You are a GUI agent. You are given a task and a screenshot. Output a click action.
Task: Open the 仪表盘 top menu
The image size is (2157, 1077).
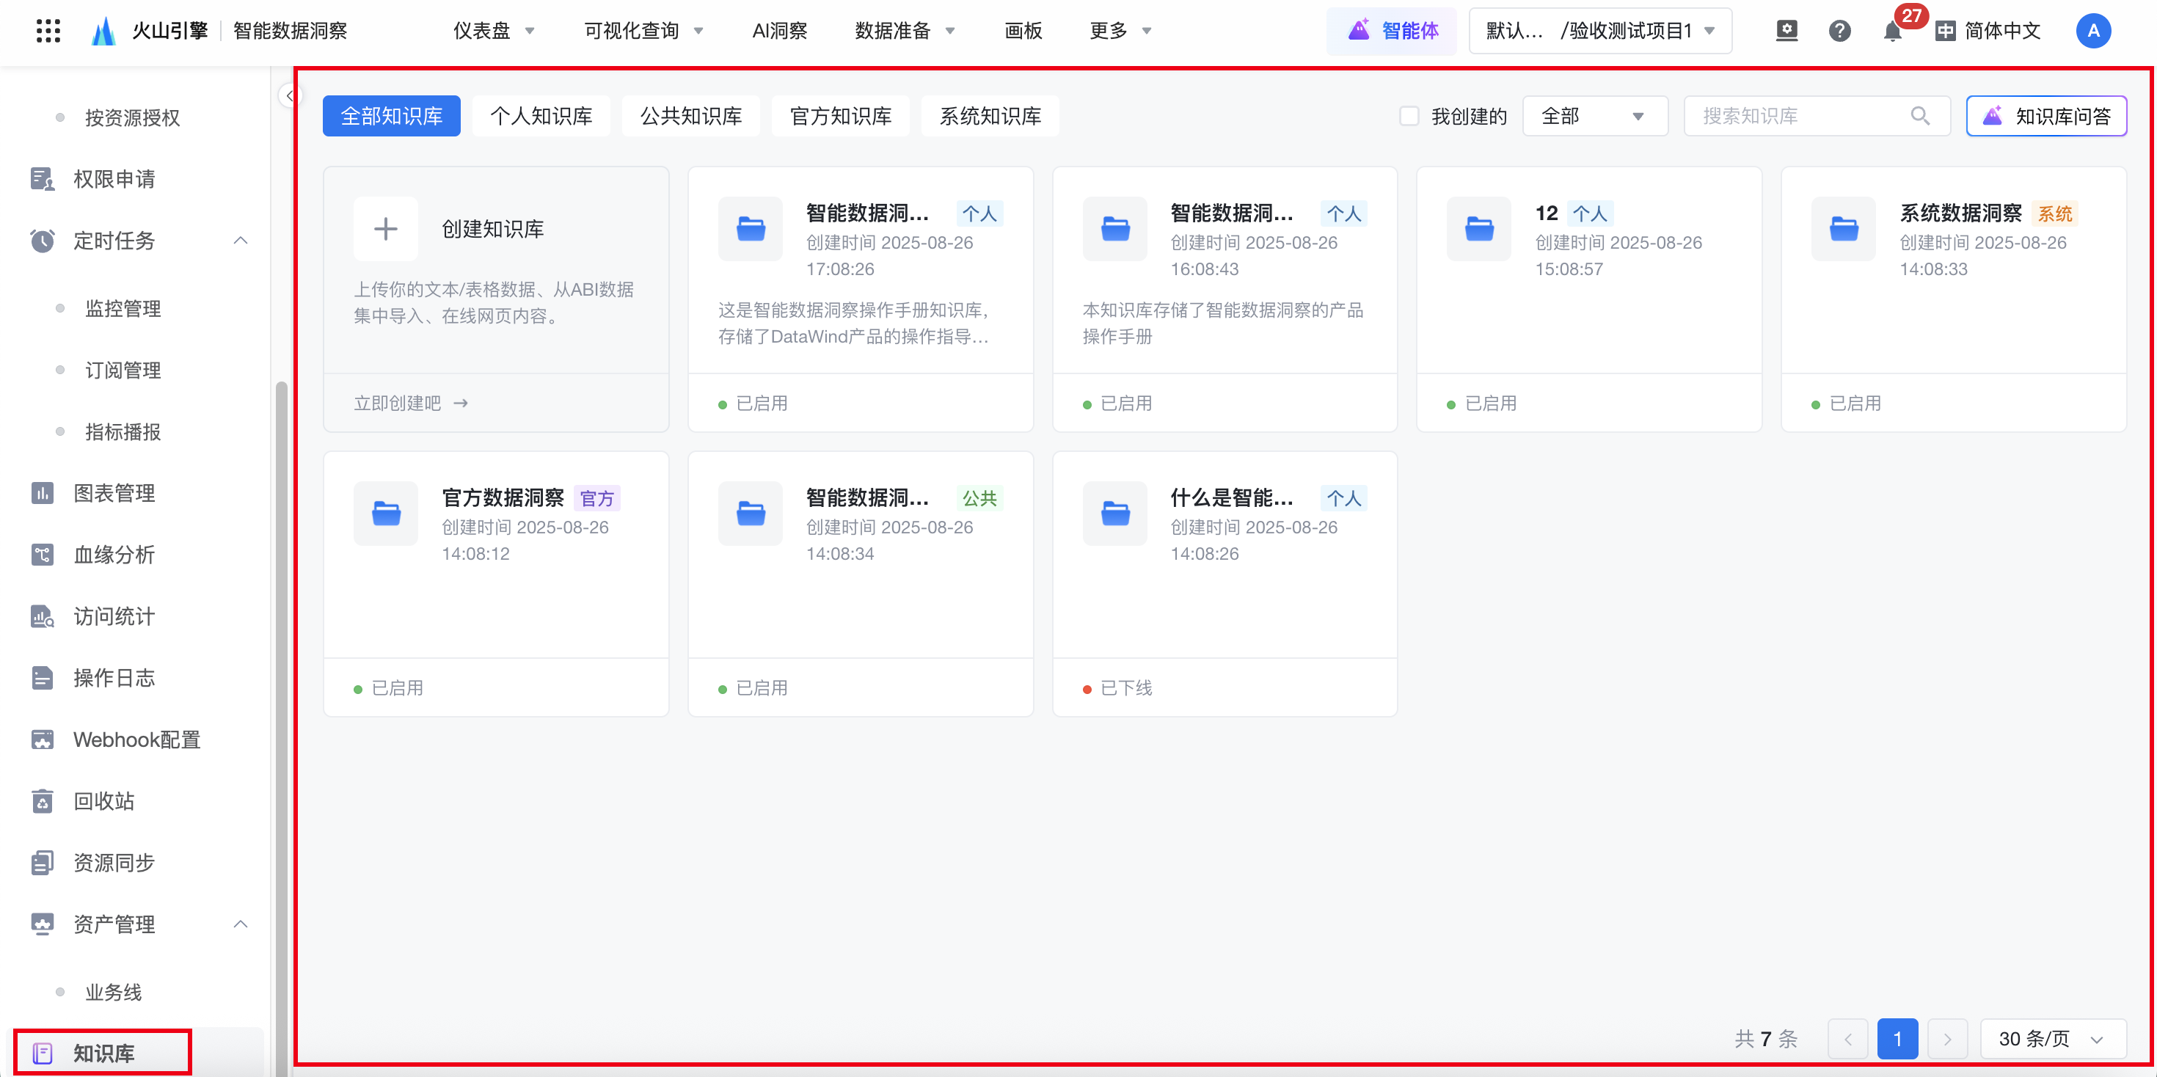493,31
